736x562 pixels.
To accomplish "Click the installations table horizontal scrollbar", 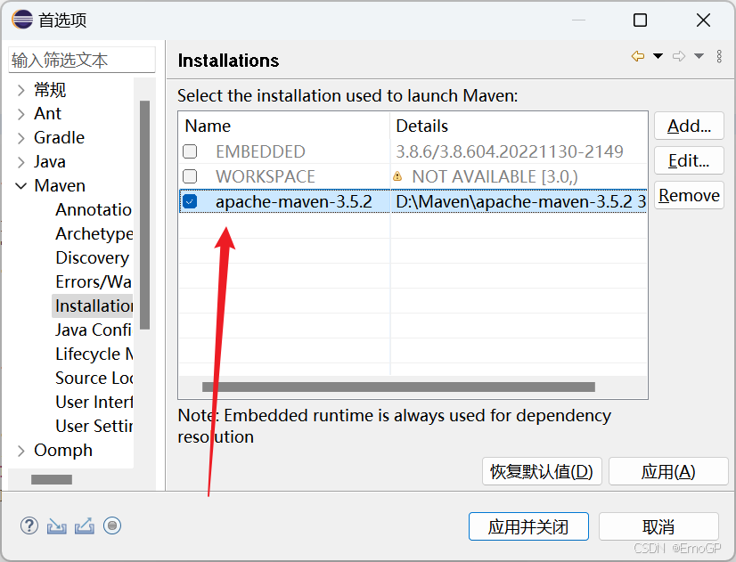I will tap(398, 387).
